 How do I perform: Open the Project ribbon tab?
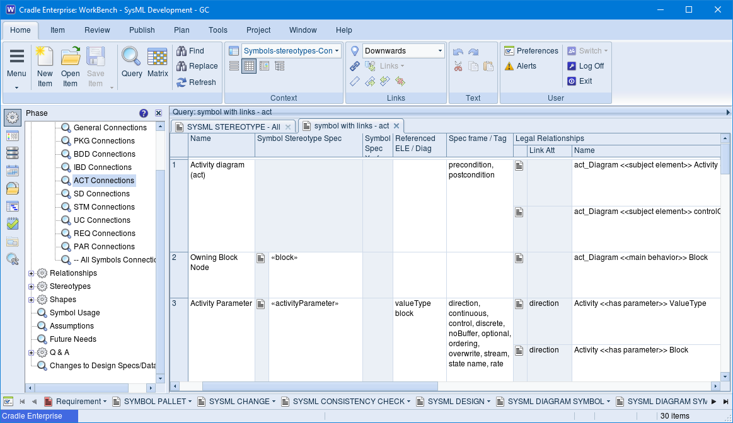(258, 30)
